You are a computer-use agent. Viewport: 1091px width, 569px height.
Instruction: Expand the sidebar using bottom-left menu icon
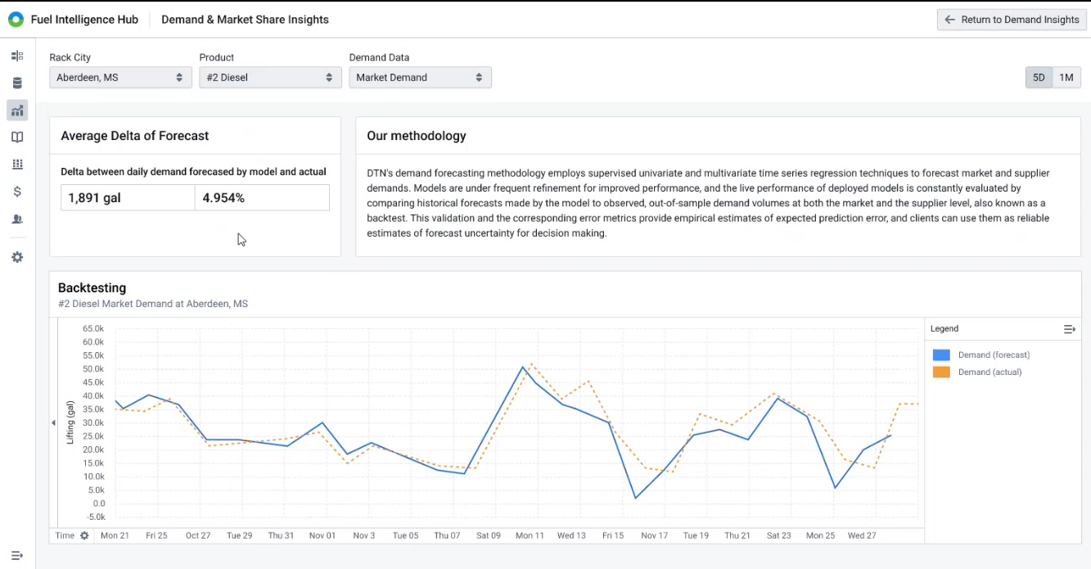(x=17, y=556)
